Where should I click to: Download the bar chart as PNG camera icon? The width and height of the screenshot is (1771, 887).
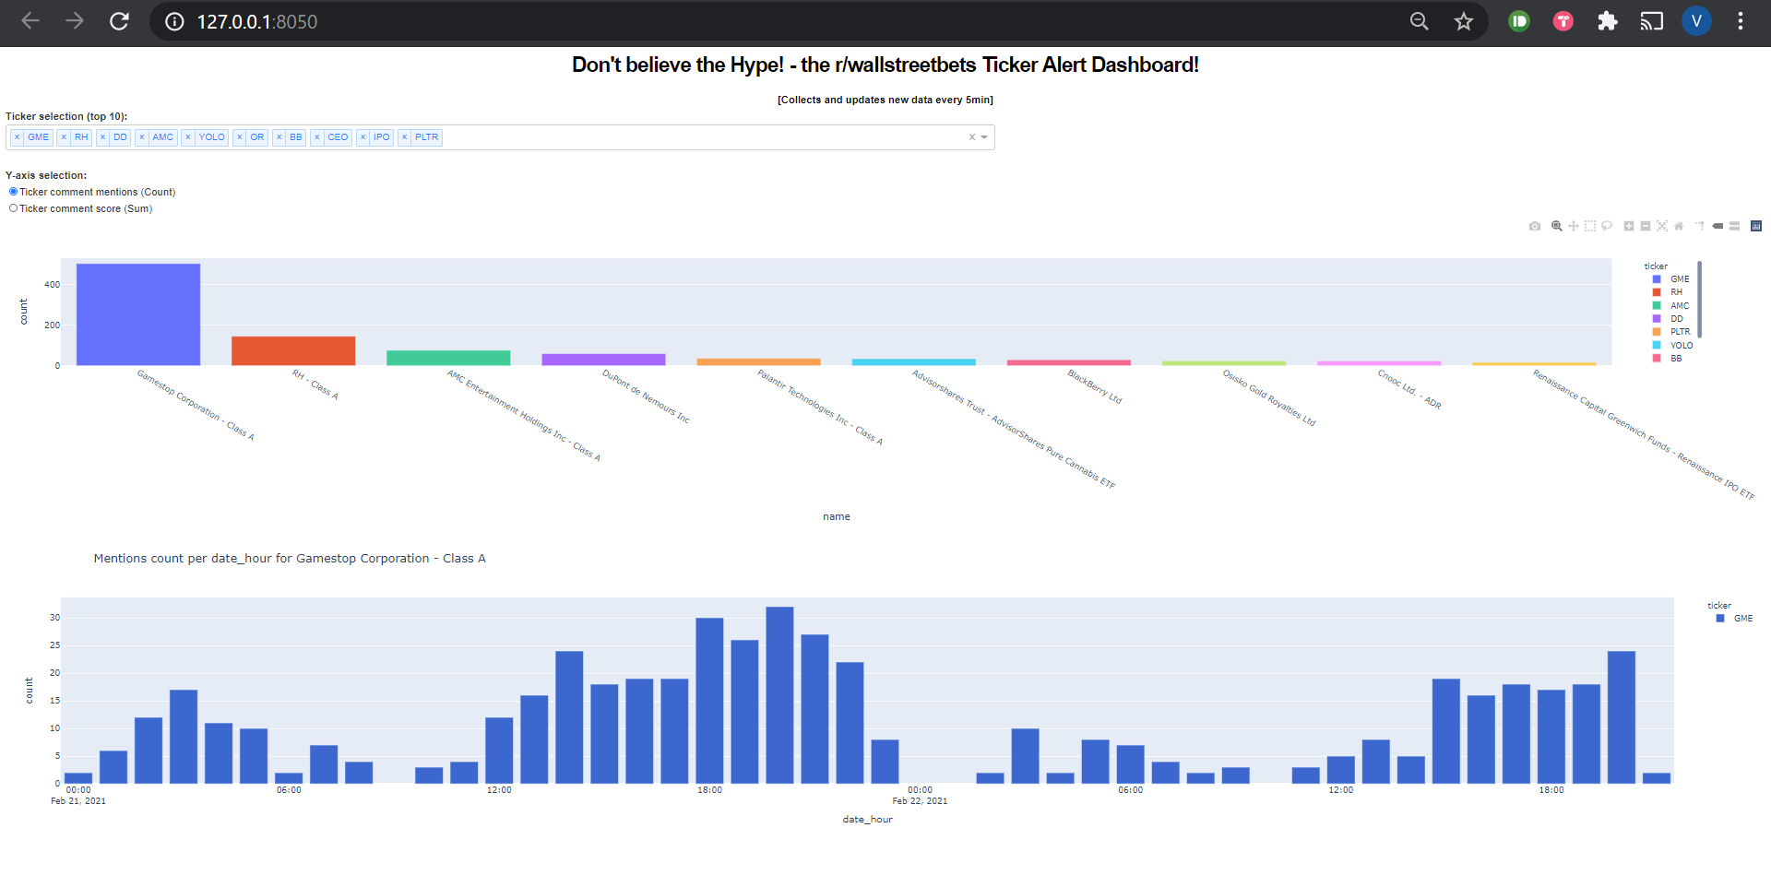coord(1535,226)
